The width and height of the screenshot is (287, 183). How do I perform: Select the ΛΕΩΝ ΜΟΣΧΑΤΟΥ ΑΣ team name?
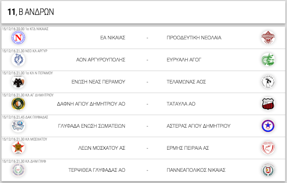102,148
